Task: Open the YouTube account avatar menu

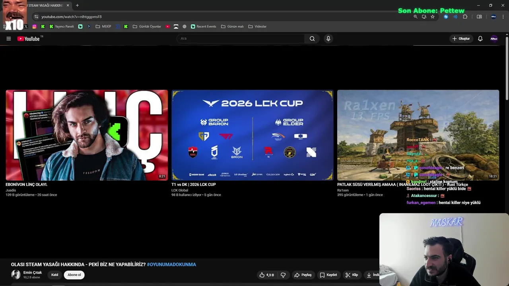Action: [x=494, y=39]
